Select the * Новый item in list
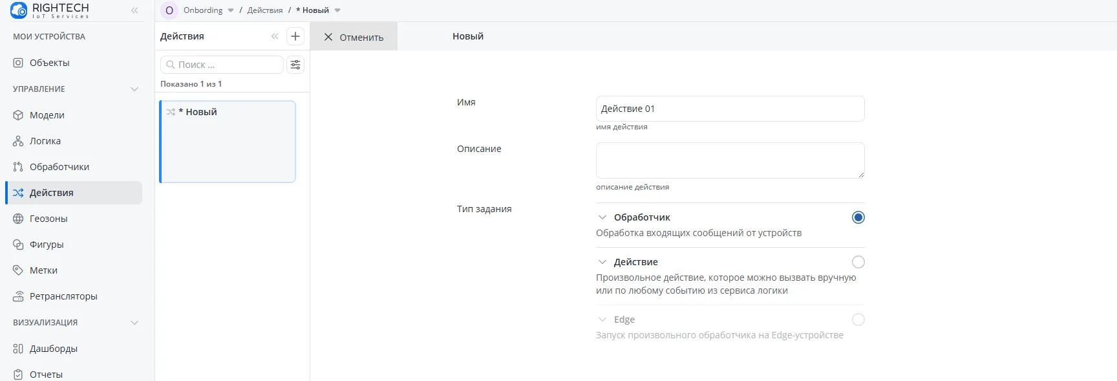Image resolution: width=1117 pixels, height=381 pixels. click(228, 141)
